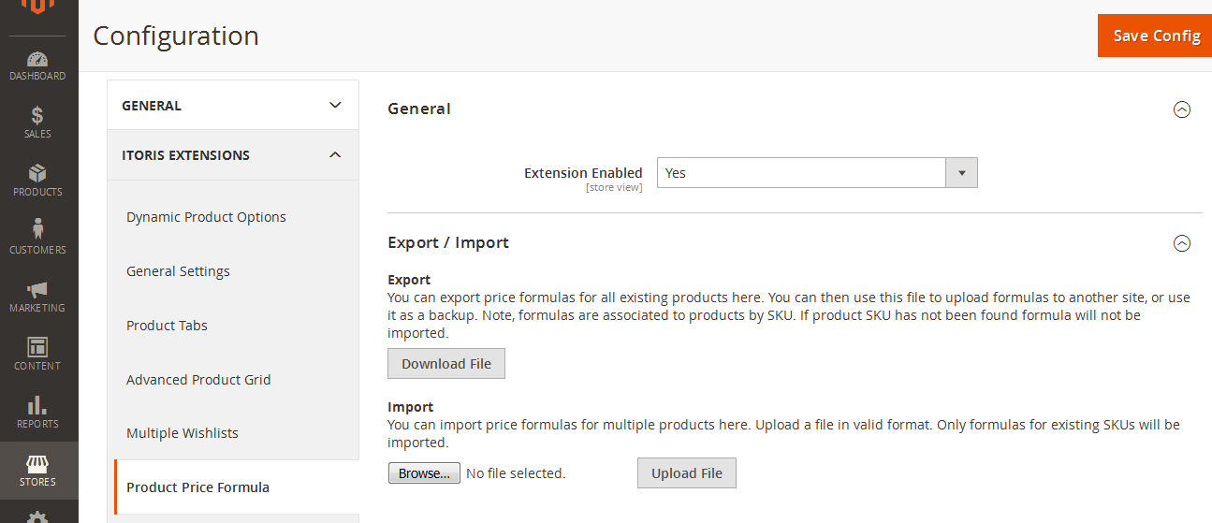Click the Magento logo icon
Screen dimensions: 1212x523
coord(38,7)
